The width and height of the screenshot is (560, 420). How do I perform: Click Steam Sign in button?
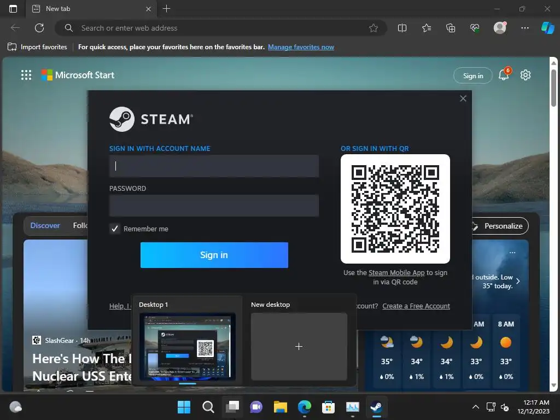click(214, 255)
